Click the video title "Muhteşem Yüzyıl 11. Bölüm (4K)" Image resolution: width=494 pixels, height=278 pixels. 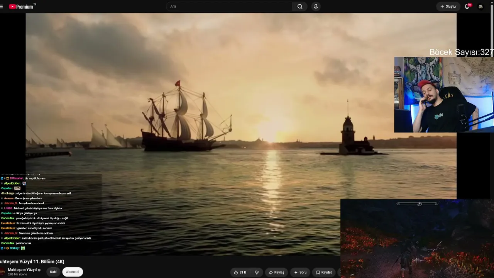point(32,262)
